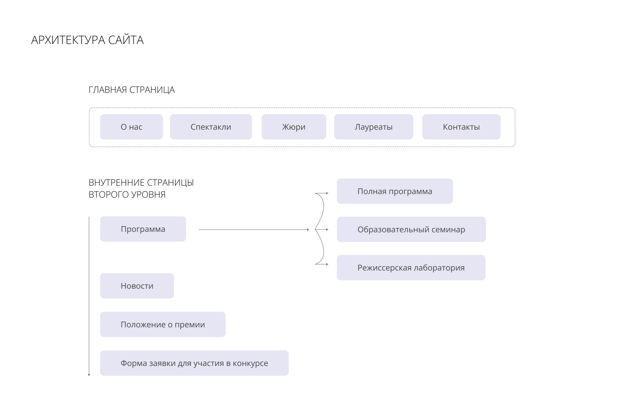Viewport: 623px width, 416px height.
Task: Click the "Положение о премии" block
Action: coord(163,325)
